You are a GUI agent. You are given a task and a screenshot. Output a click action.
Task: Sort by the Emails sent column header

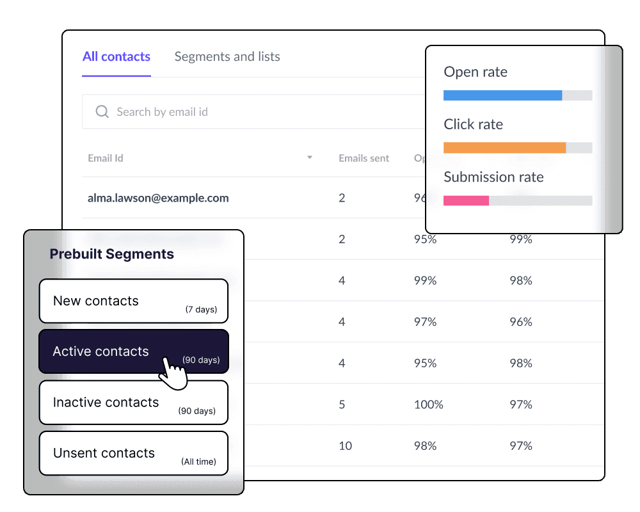364,158
